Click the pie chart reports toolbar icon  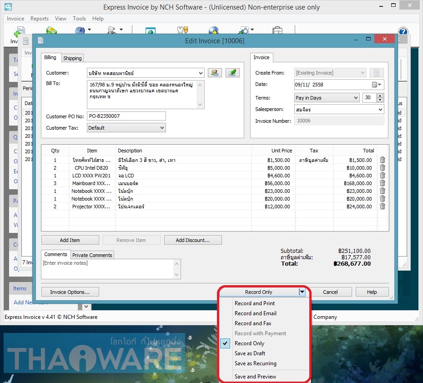[x=80, y=30]
